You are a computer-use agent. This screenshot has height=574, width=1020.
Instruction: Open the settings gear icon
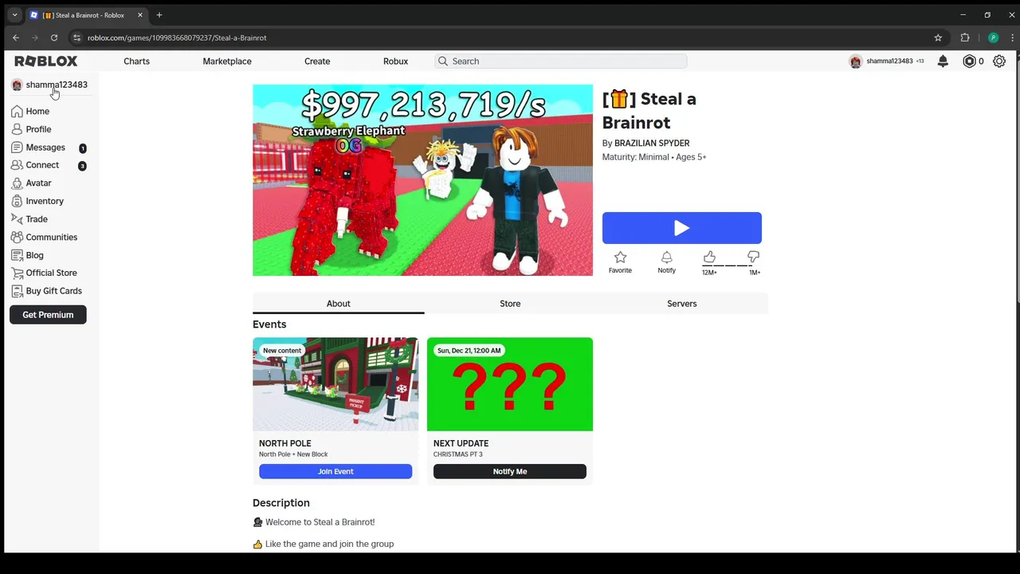(x=999, y=61)
